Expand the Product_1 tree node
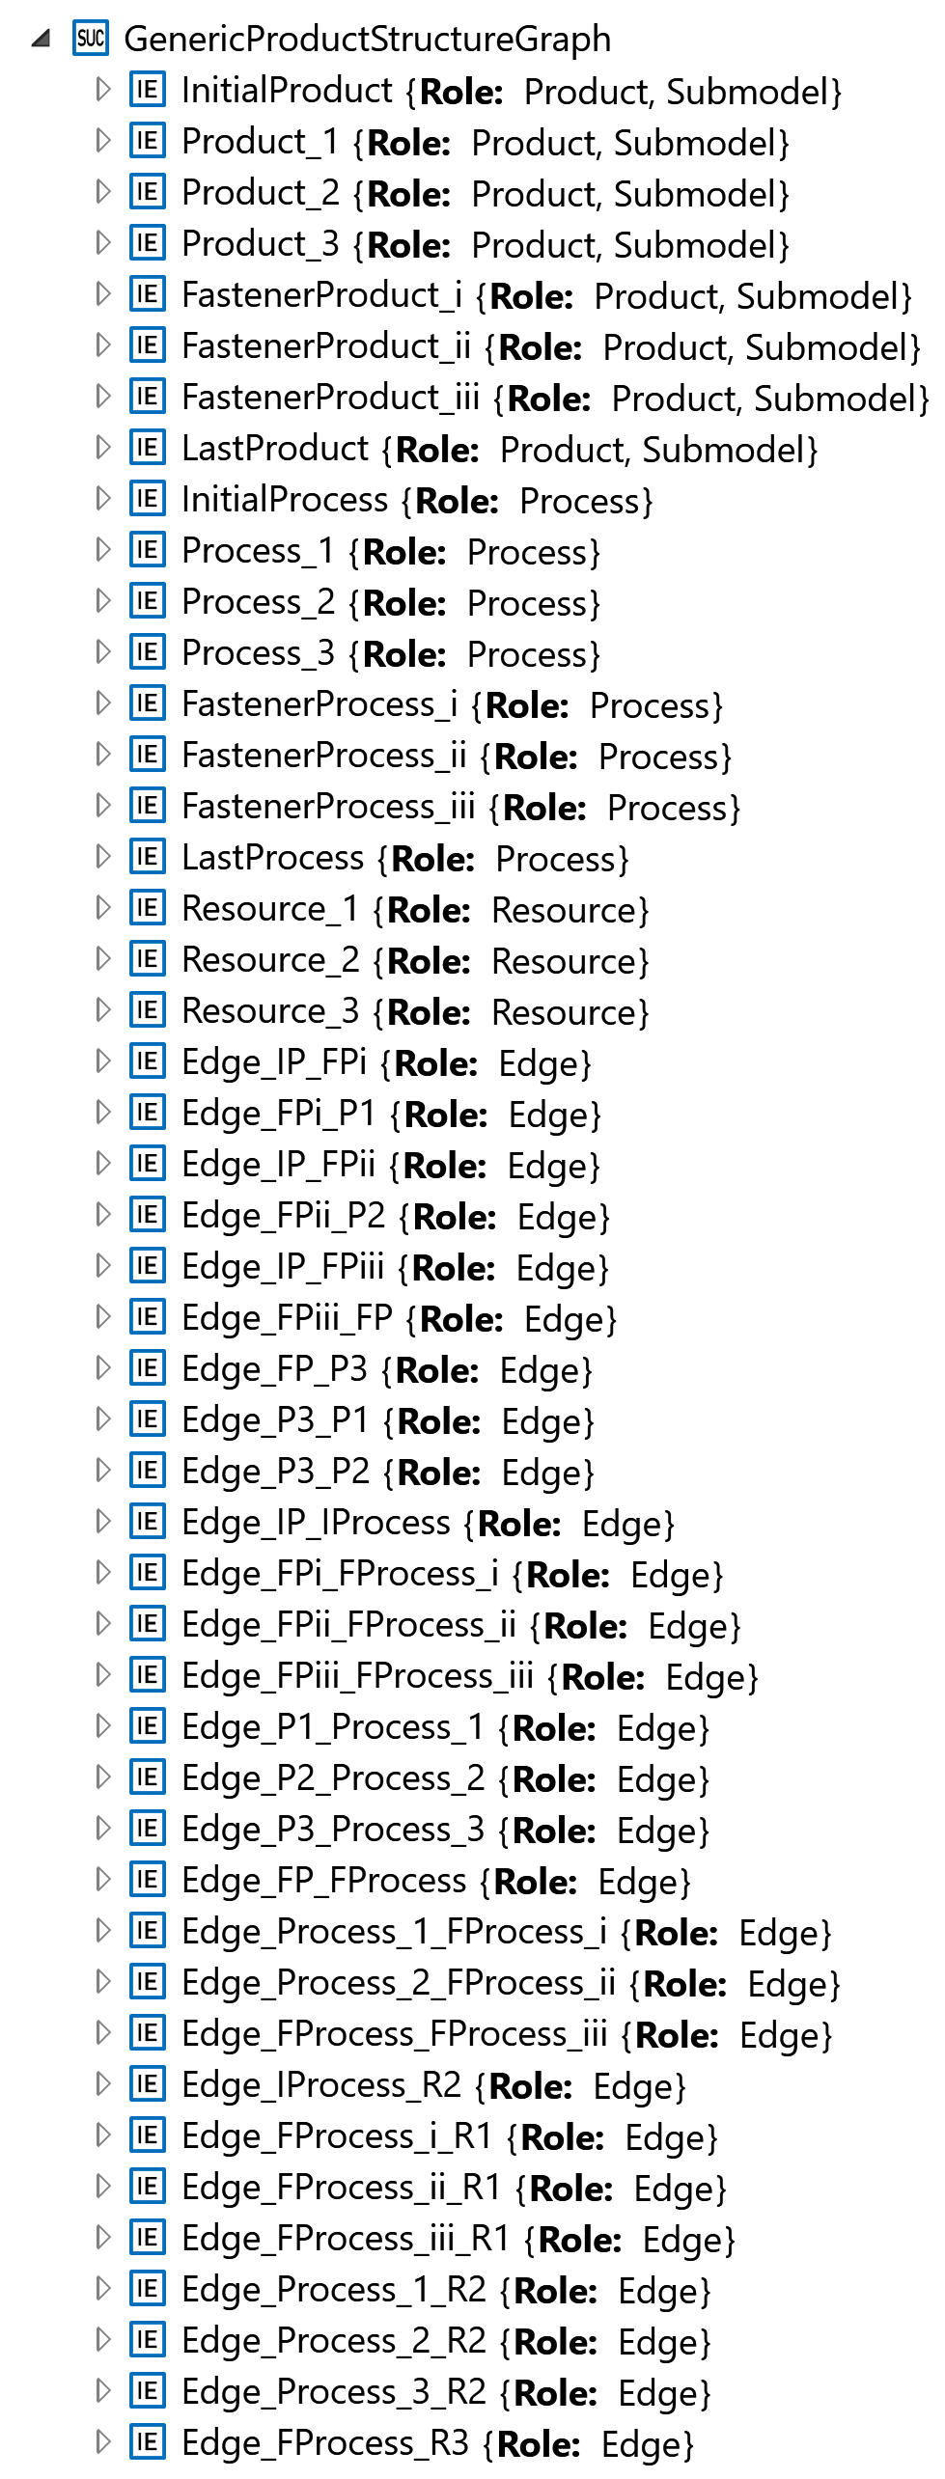Screen dimensions: 945x2479 [x=103, y=141]
